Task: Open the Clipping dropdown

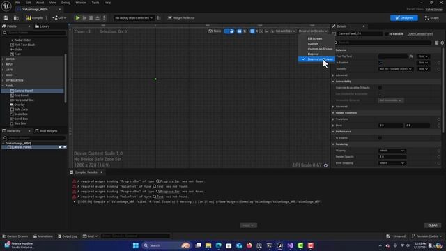Action: tap(392, 151)
